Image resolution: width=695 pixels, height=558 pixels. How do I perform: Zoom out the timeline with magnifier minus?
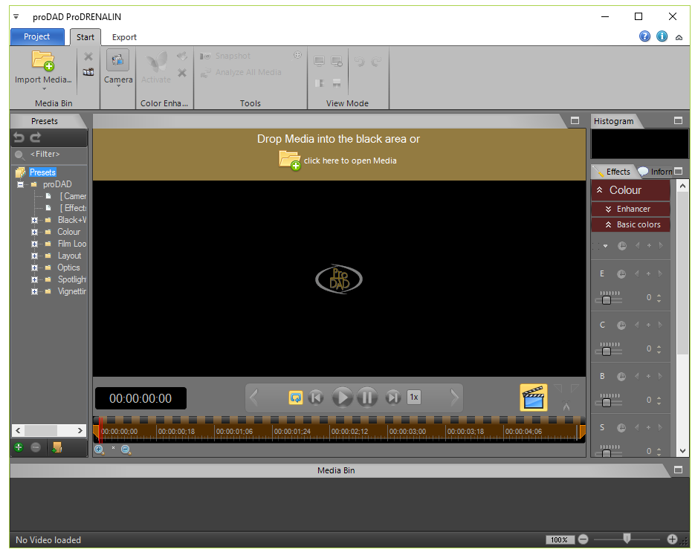(126, 450)
